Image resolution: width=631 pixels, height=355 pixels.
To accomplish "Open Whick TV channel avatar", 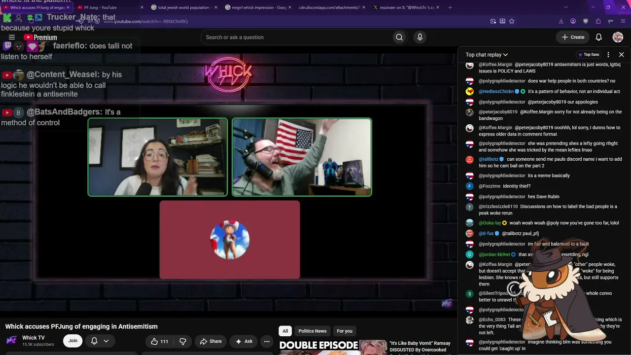I will pos(12,341).
